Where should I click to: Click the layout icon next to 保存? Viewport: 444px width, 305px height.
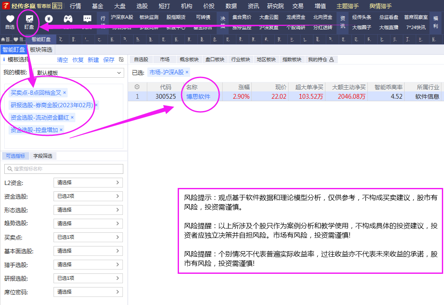click(x=121, y=59)
